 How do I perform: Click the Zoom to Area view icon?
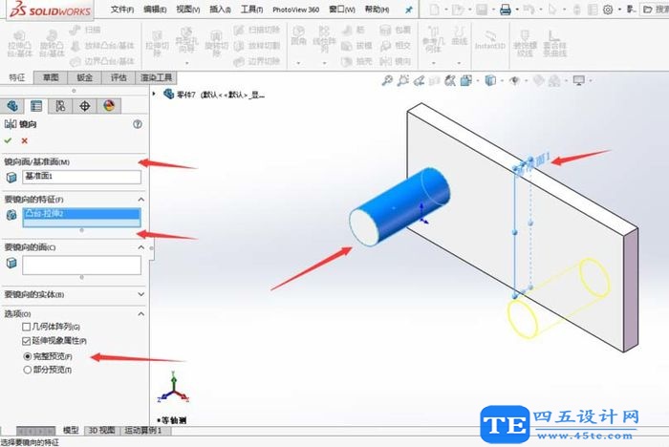pyautogui.click(x=402, y=80)
